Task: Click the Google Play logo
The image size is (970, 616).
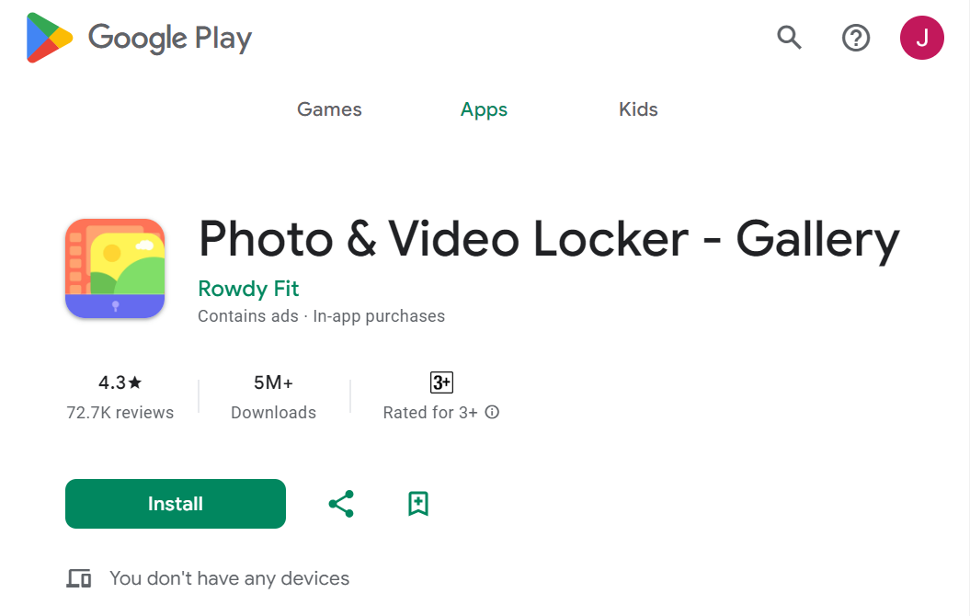Action: tap(138, 38)
